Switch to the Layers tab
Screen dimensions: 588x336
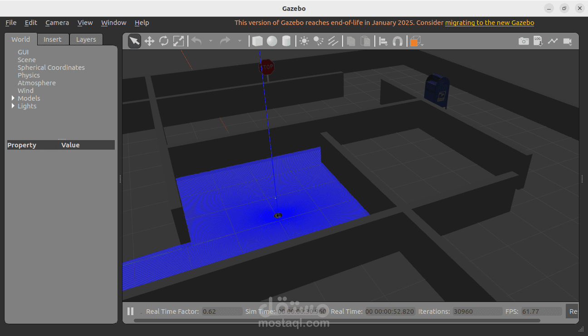click(86, 39)
